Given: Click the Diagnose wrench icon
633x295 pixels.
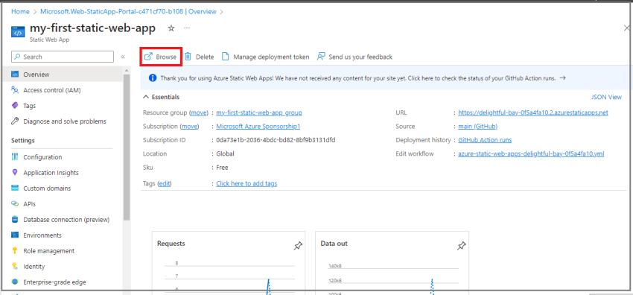Looking at the screenshot, I should click(x=15, y=121).
